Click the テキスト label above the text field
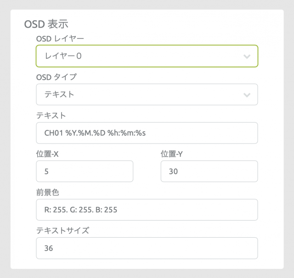 coord(51,116)
